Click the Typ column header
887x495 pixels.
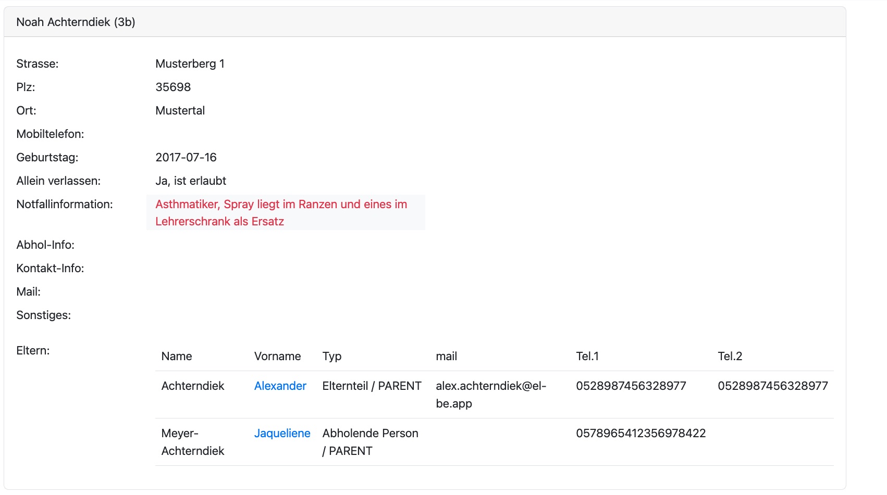click(x=332, y=356)
